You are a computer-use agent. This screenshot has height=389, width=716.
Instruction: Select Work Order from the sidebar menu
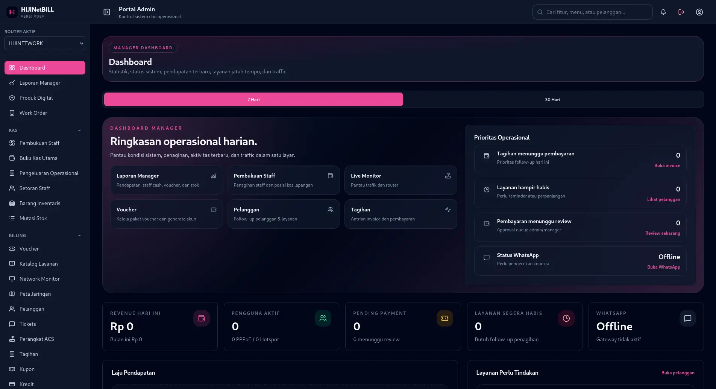(33, 112)
